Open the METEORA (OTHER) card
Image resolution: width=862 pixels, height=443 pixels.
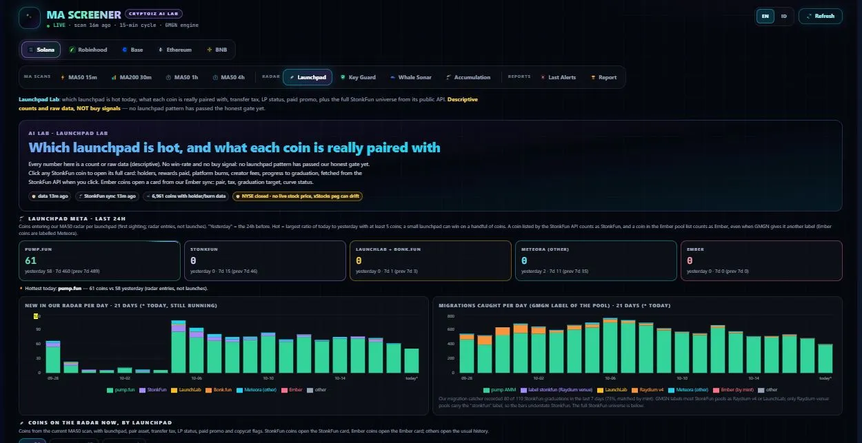[x=596, y=260]
